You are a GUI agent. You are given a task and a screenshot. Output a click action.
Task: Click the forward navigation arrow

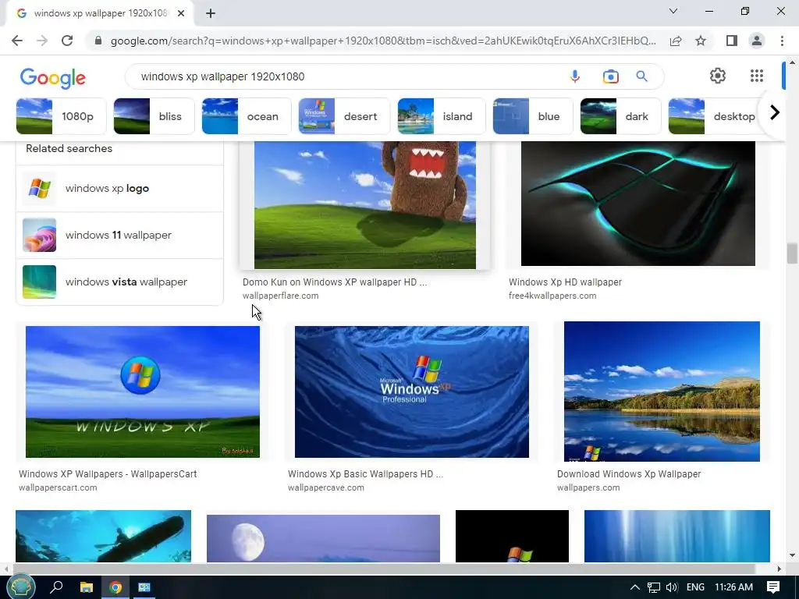(42, 41)
